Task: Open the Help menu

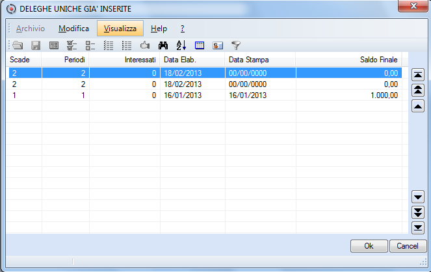Action: (159, 29)
